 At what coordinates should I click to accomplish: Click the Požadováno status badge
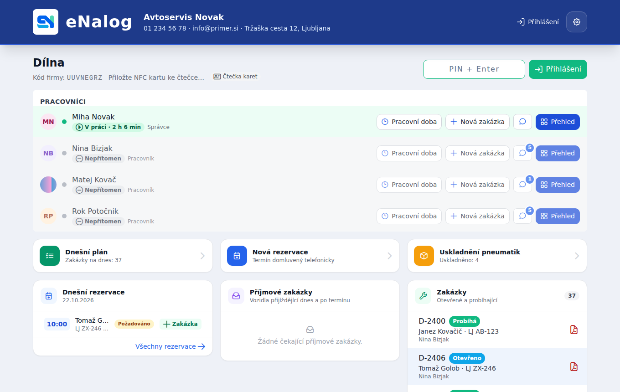134,324
